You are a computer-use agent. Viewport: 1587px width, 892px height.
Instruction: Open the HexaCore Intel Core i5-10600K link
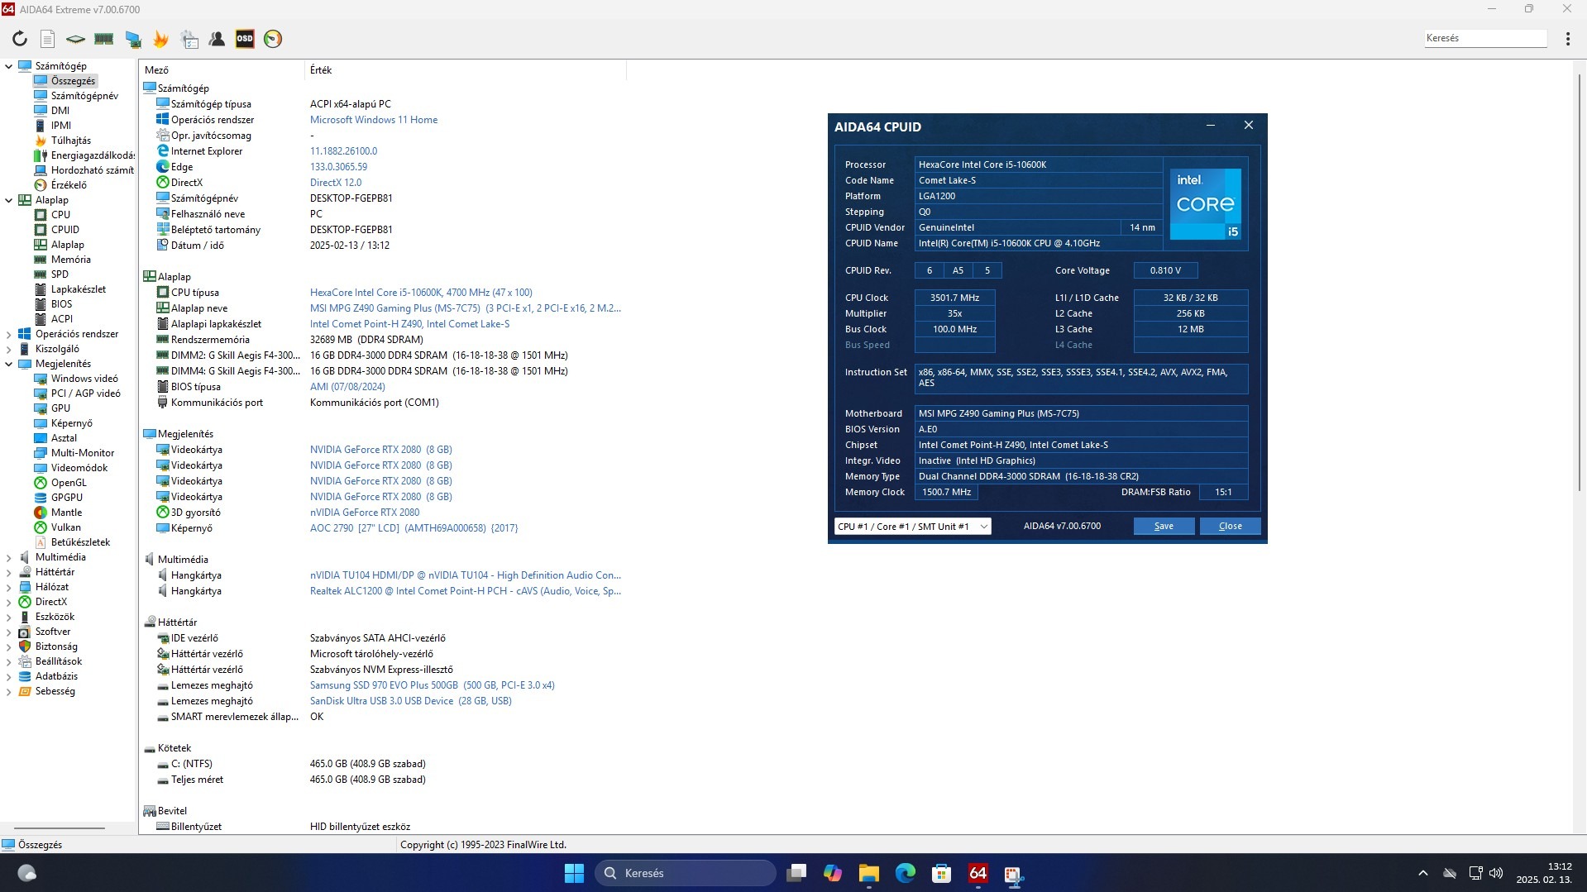[421, 293]
